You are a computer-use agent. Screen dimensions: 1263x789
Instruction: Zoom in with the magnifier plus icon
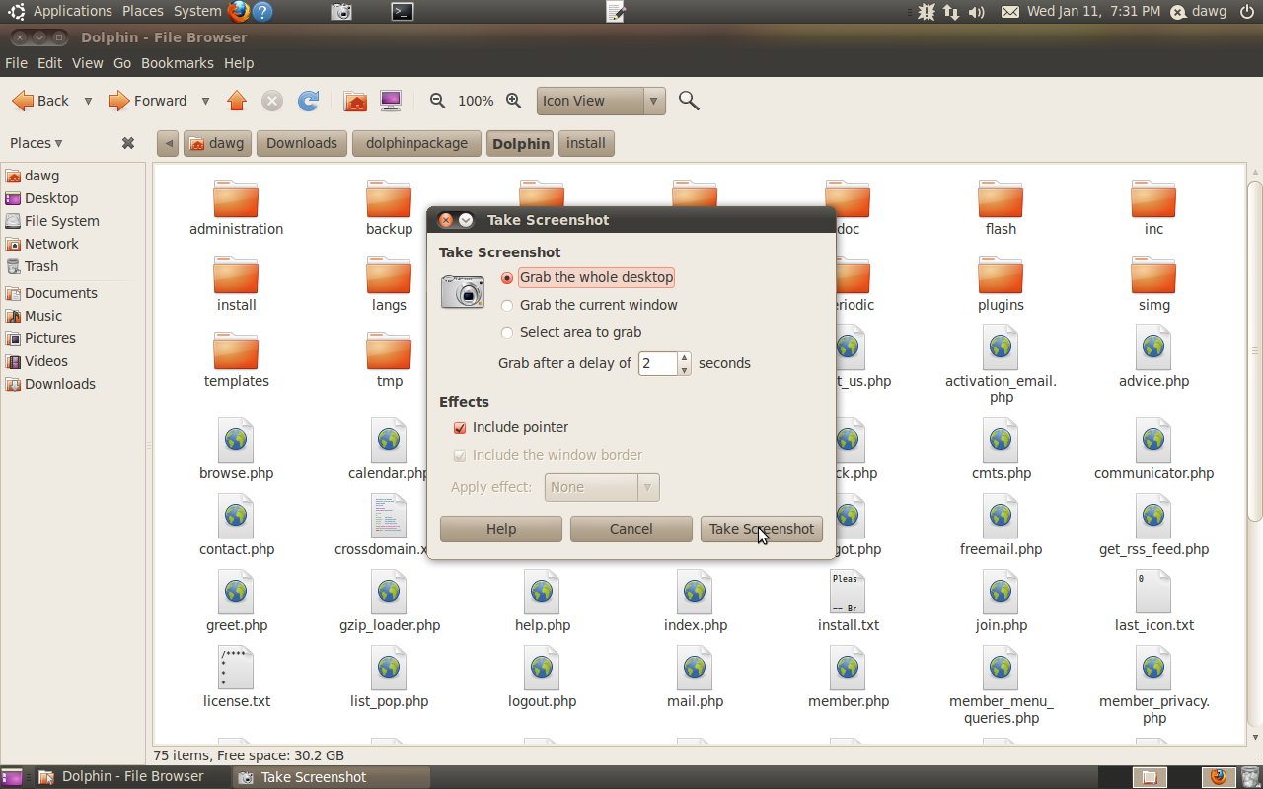(x=513, y=101)
